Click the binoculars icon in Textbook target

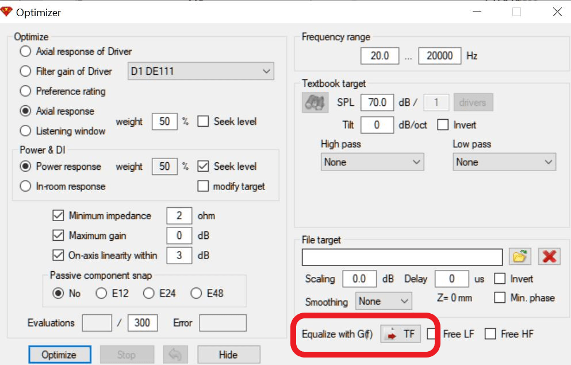tap(315, 102)
